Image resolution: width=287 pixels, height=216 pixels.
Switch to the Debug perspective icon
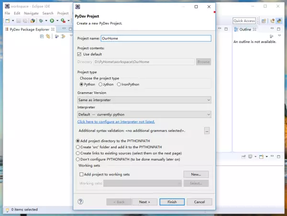pos(272,21)
